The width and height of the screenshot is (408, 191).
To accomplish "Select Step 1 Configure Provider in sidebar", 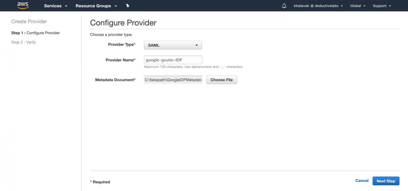I will click(36, 33).
